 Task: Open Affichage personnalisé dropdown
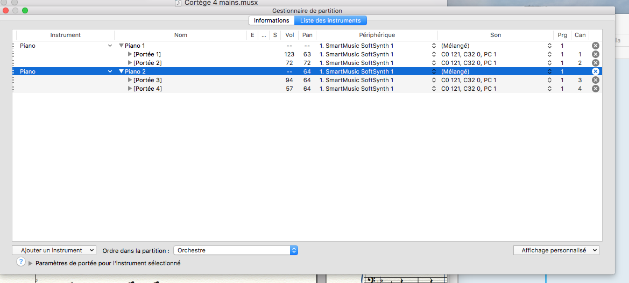tap(556, 250)
